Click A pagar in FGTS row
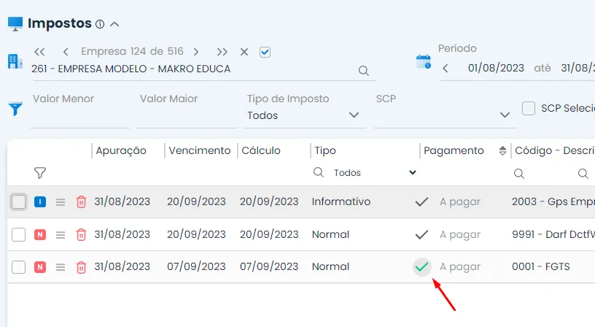The height and width of the screenshot is (327, 595). tap(460, 267)
